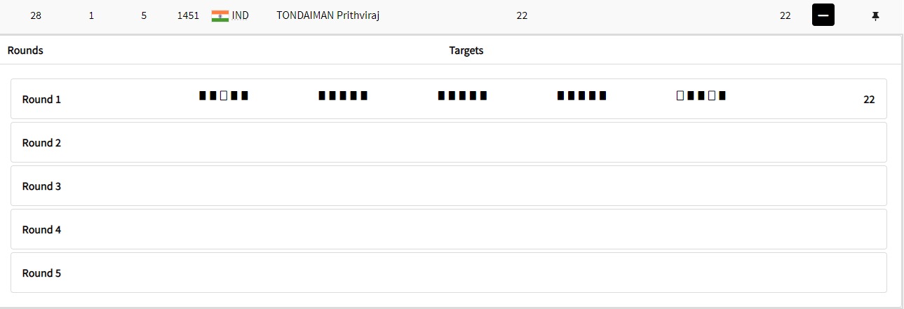Pin the TONDAIMAN Prithviraj row
904x309 pixels.
tap(875, 16)
